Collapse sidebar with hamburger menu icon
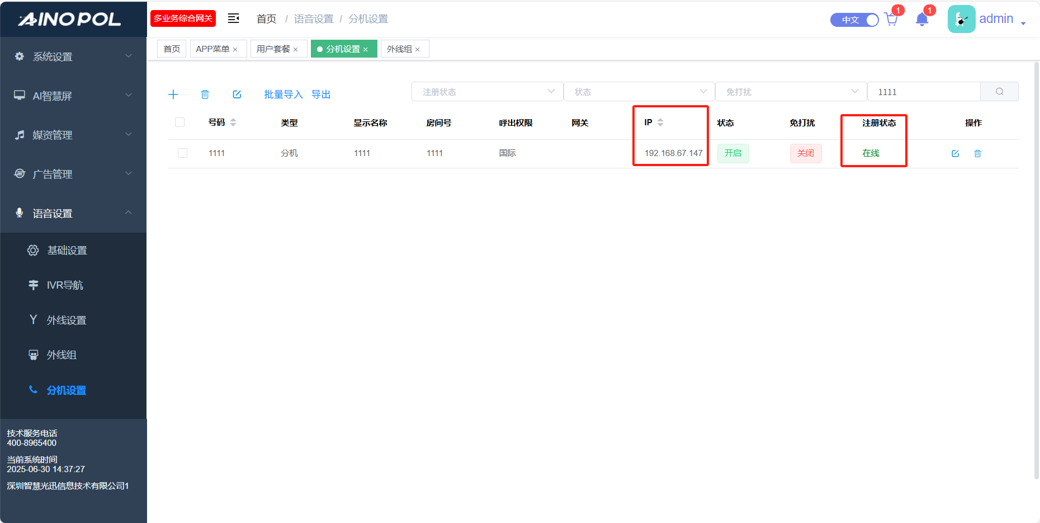The height and width of the screenshot is (523, 1040). 234,18
